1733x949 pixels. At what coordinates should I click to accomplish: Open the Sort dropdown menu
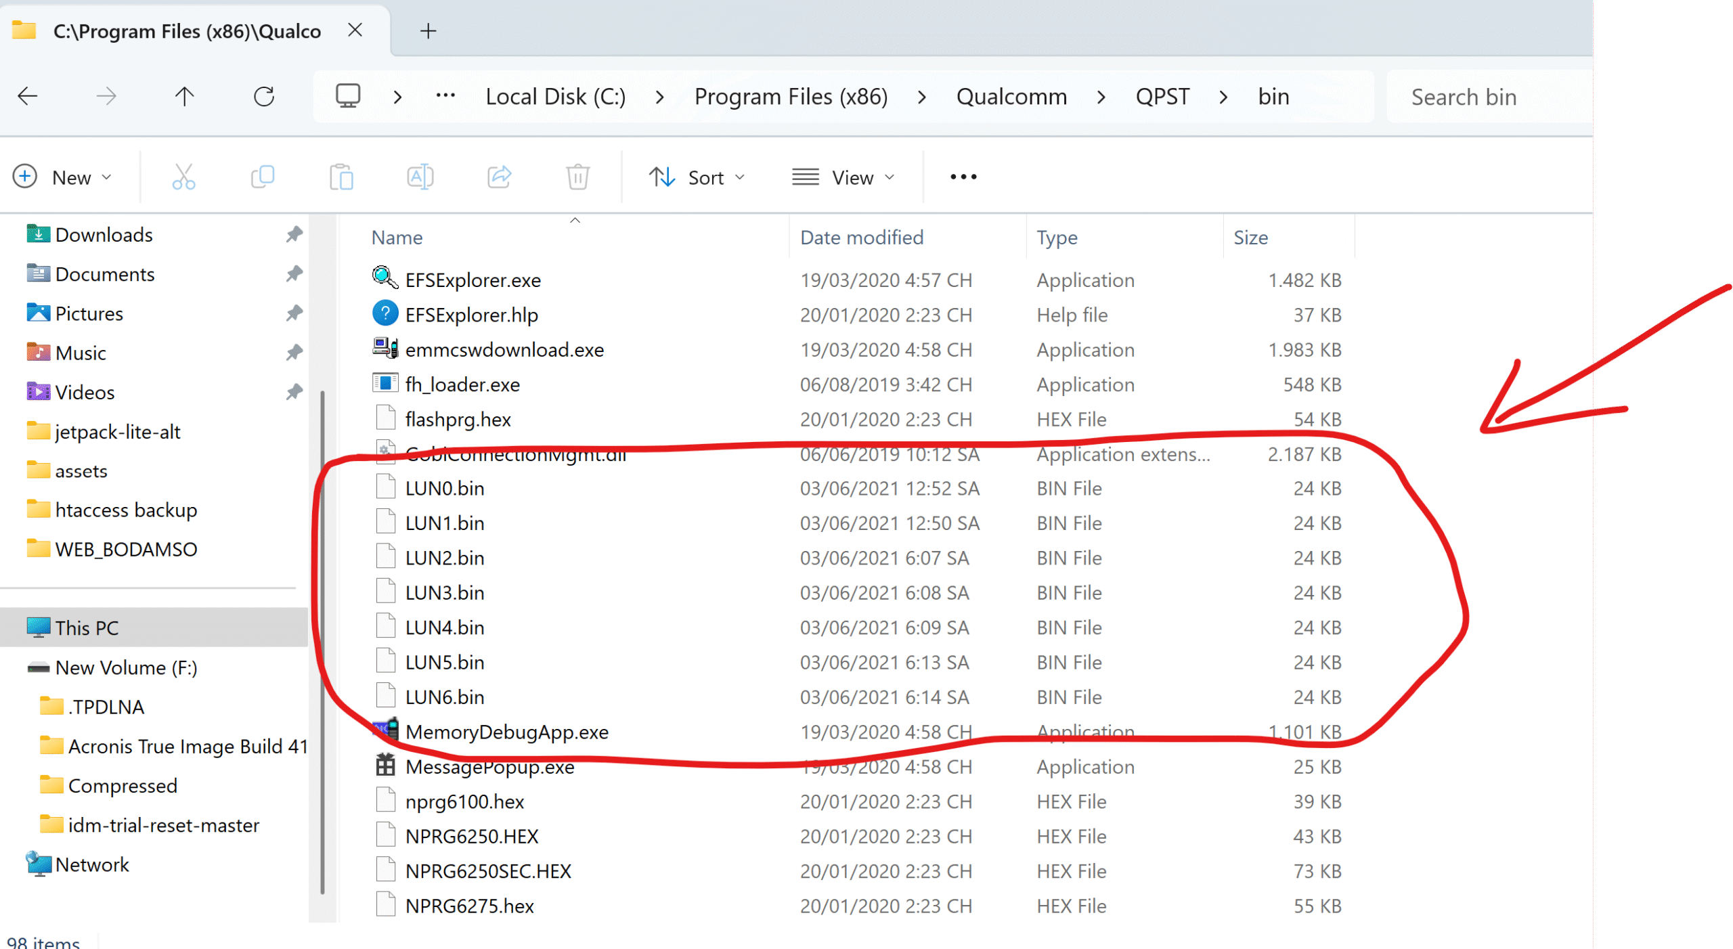pos(697,177)
